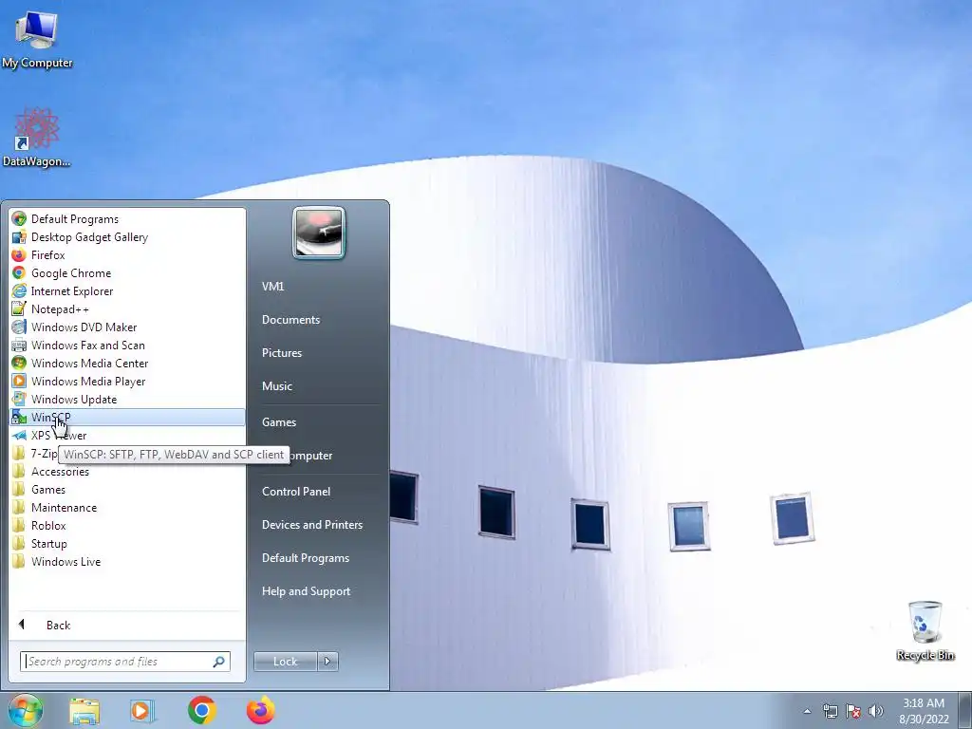
Task: Open Google Chrome from the taskbar
Action: 201,710
